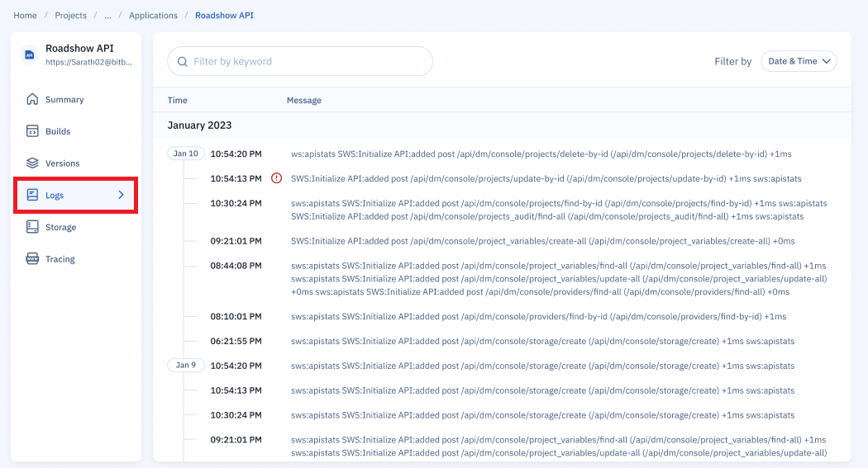The width and height of the screenshot is (868, 468).
Task: Click the Logs document icon
Action: point(33,195)
